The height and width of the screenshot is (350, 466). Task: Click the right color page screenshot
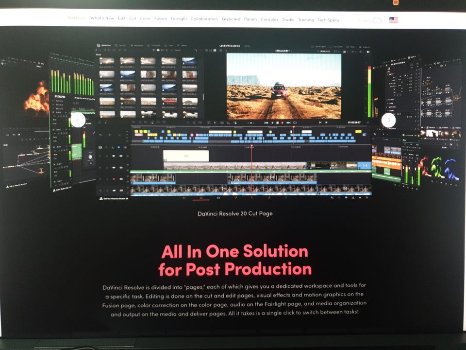pos(441,122)
